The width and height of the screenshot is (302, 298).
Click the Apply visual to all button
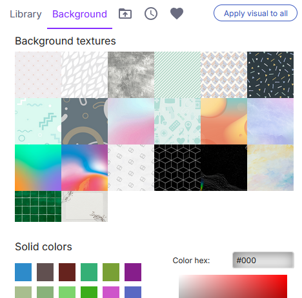[256, 13]
